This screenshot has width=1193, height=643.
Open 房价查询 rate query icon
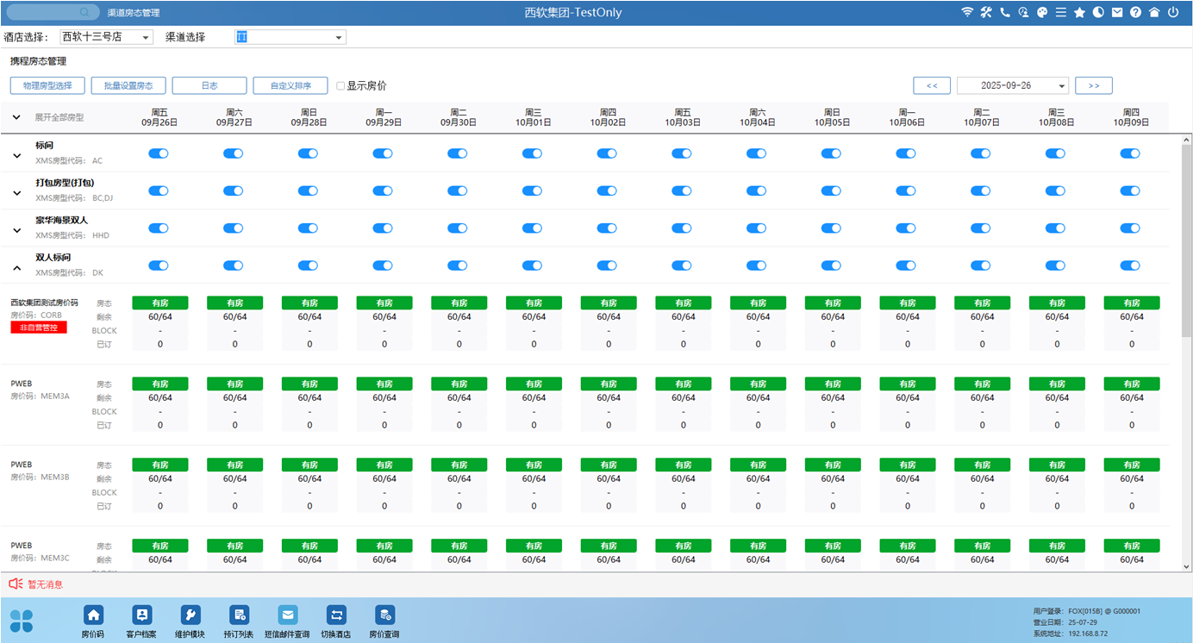384,615
